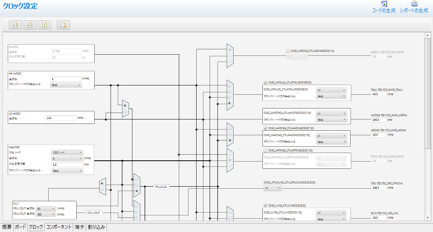This screenshot has width=433, height=232.
Task: Click the scrollbar up arrow
Action: (x=427, y=35)
